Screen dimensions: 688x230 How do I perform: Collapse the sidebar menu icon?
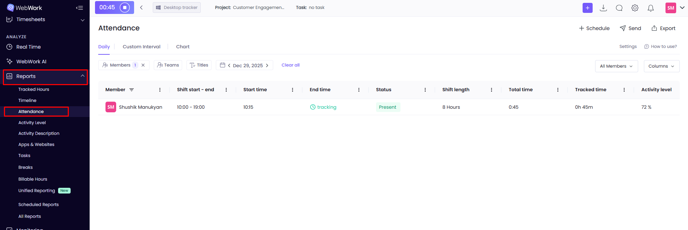pos(80,8)
